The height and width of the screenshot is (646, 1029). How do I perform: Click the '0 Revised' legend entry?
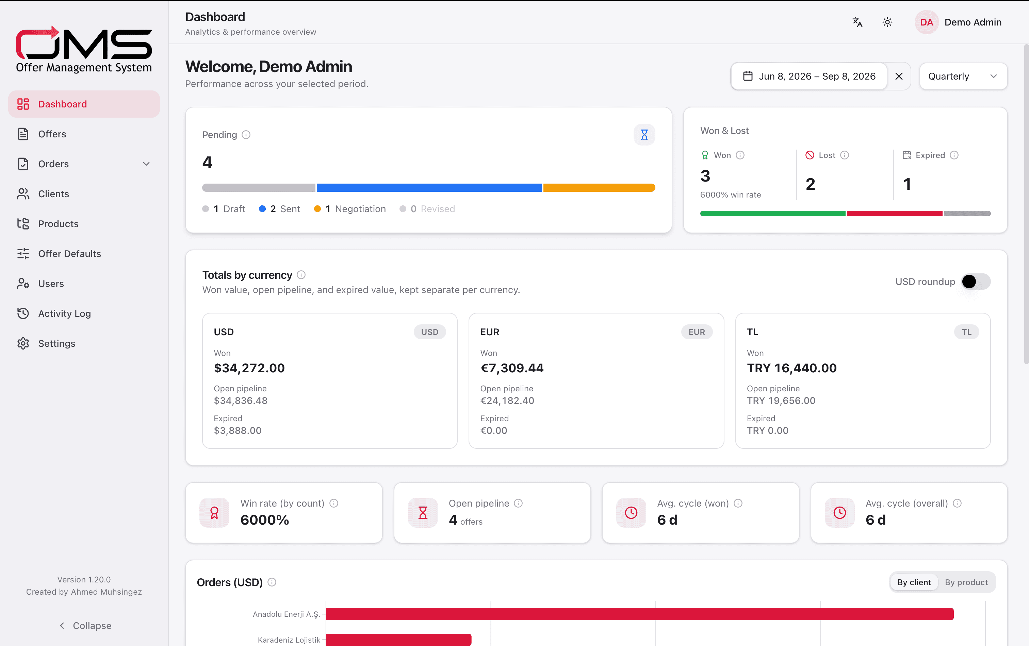(x=427, y=209)
